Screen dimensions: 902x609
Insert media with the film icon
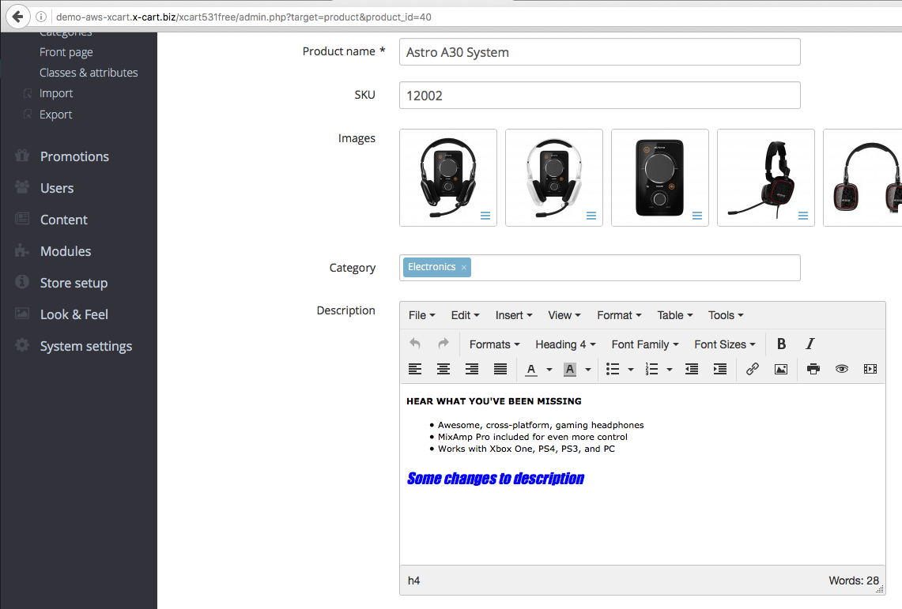(870, 370)
